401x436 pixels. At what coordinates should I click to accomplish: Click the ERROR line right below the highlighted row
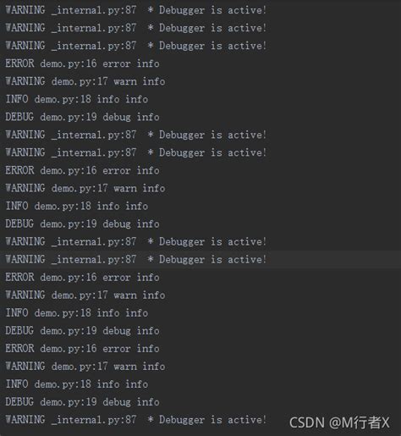82,277
